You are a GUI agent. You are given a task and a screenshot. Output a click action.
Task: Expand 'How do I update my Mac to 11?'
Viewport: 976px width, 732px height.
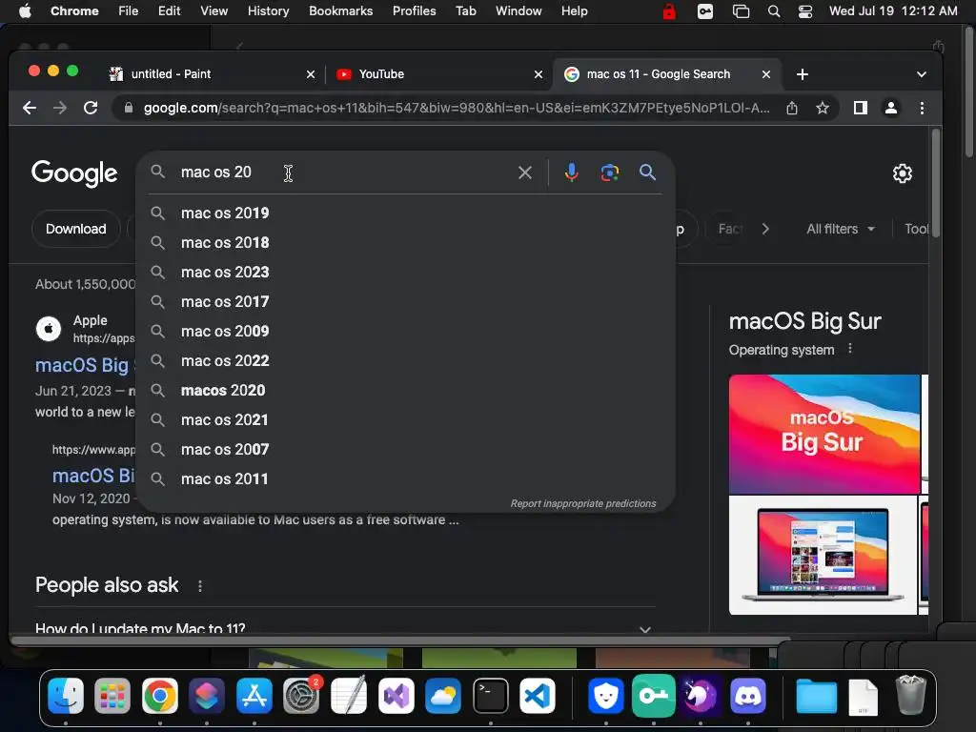pos(345,627)
